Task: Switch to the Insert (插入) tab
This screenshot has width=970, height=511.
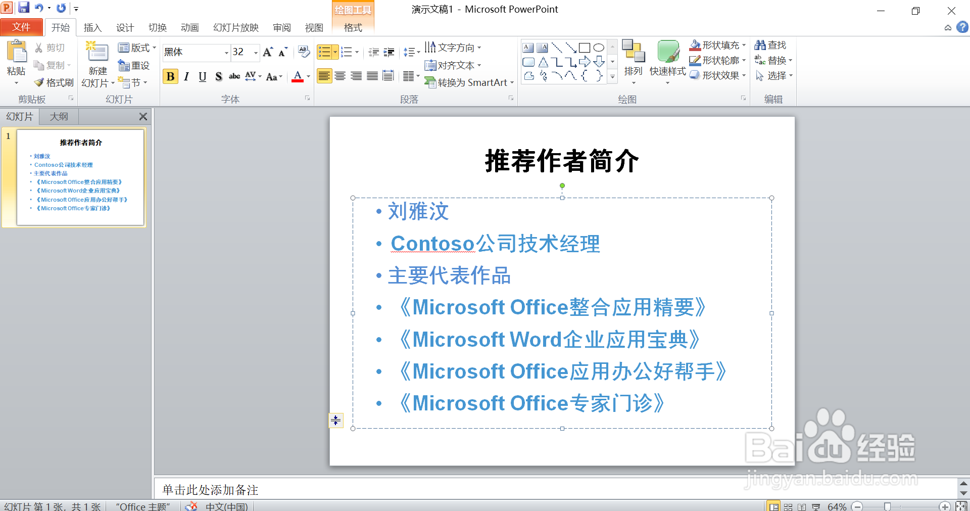Action: point(92,27)
